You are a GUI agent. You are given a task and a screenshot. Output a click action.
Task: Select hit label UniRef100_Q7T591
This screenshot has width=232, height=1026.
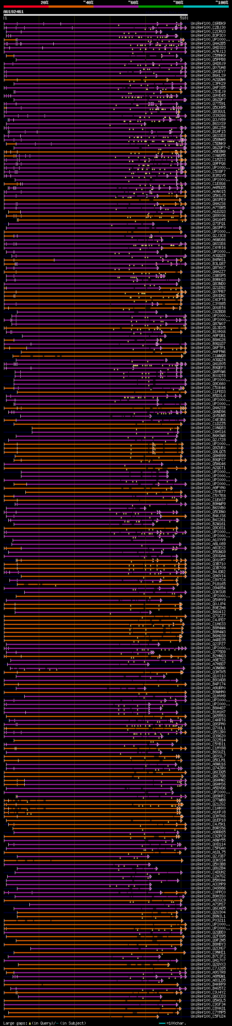click(x=208, y=104)
